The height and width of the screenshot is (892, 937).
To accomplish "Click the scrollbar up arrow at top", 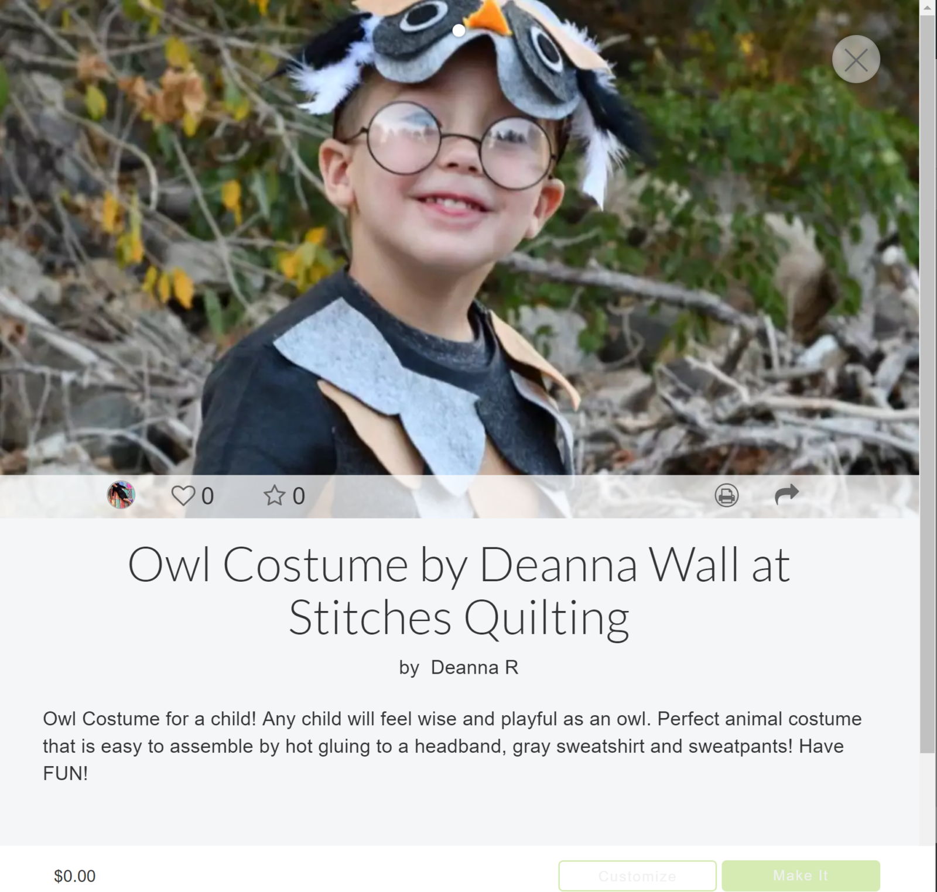I will [x=928, y=7].
